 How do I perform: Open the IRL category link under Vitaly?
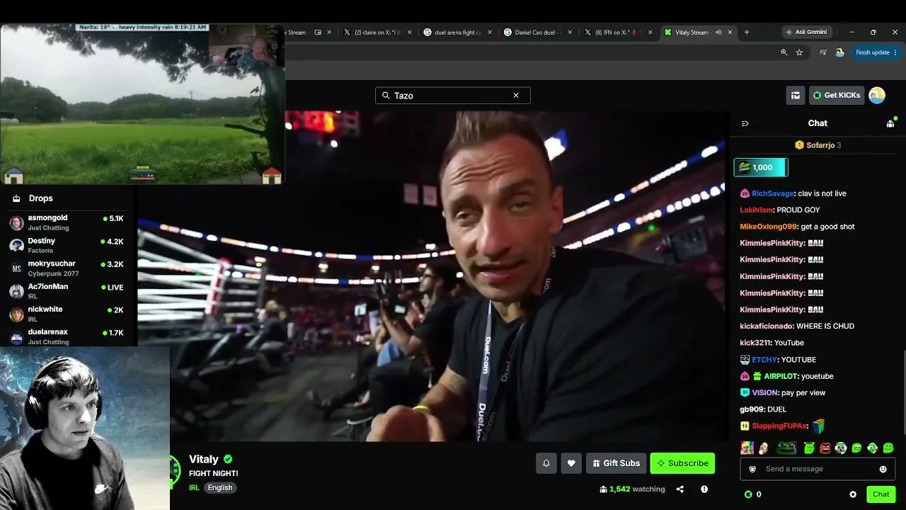pos(194,488)
